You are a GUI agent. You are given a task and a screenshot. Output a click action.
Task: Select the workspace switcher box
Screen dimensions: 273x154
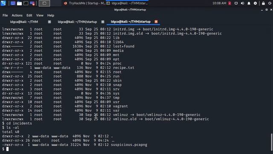coord(44,3)
